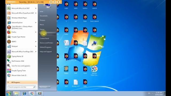Screen dimensions: 171x96
Task: Select the 'new' desktop file icon
Action: pos(94,31)
